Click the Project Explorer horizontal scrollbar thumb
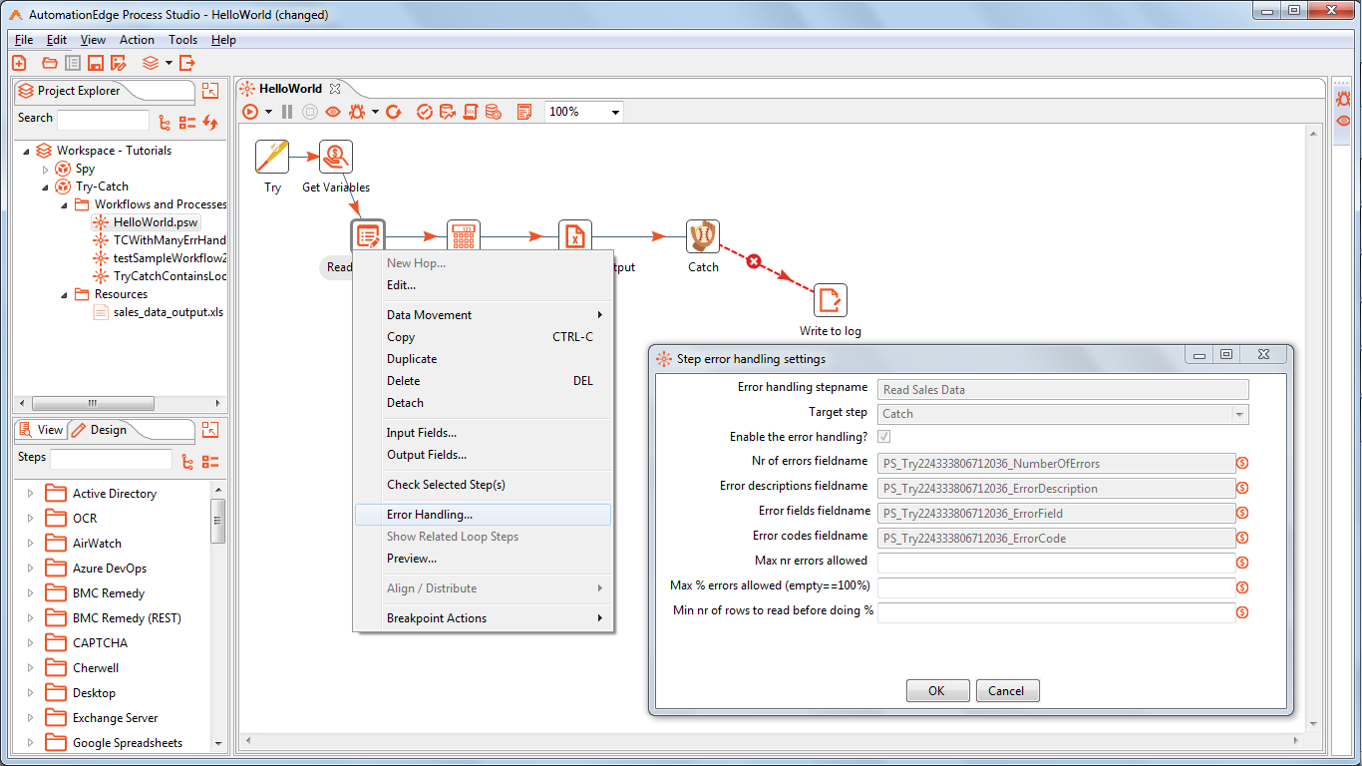Viewport: 1362px width, 766px height. (x=93, y=404)
